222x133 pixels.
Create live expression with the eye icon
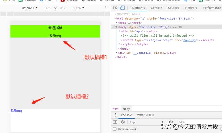tap(171, 122)
